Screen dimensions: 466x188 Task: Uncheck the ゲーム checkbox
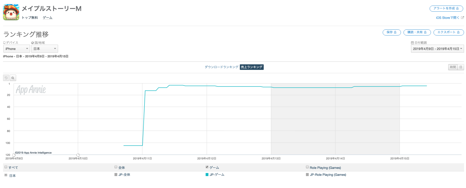(x=207, y=167)
